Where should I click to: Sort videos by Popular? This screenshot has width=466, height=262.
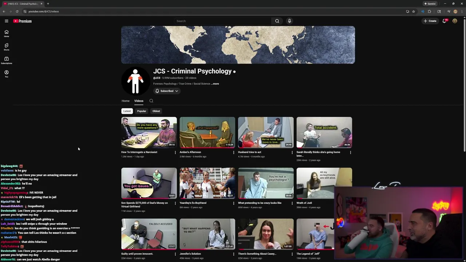[142, 111]
